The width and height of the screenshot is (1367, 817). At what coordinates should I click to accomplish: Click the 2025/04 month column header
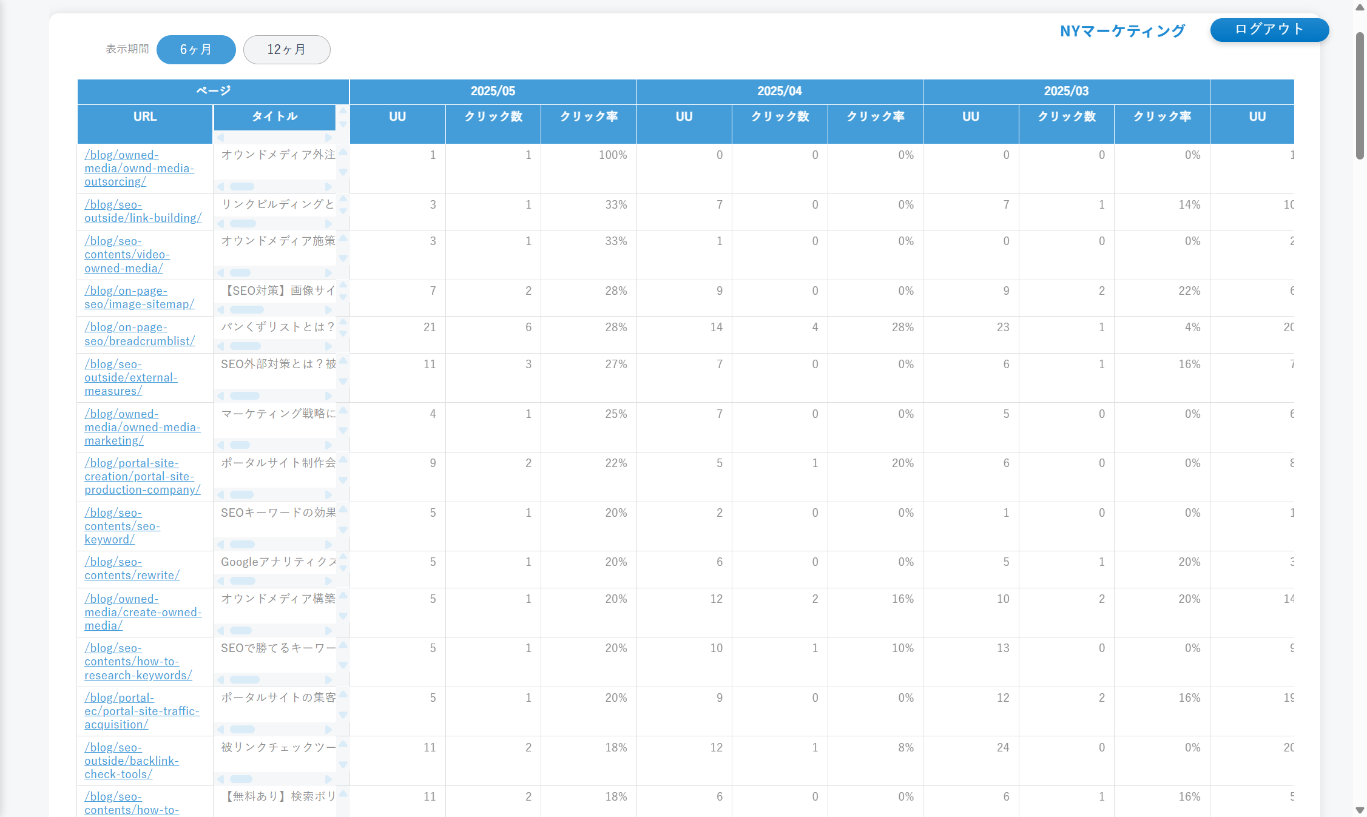780,92
